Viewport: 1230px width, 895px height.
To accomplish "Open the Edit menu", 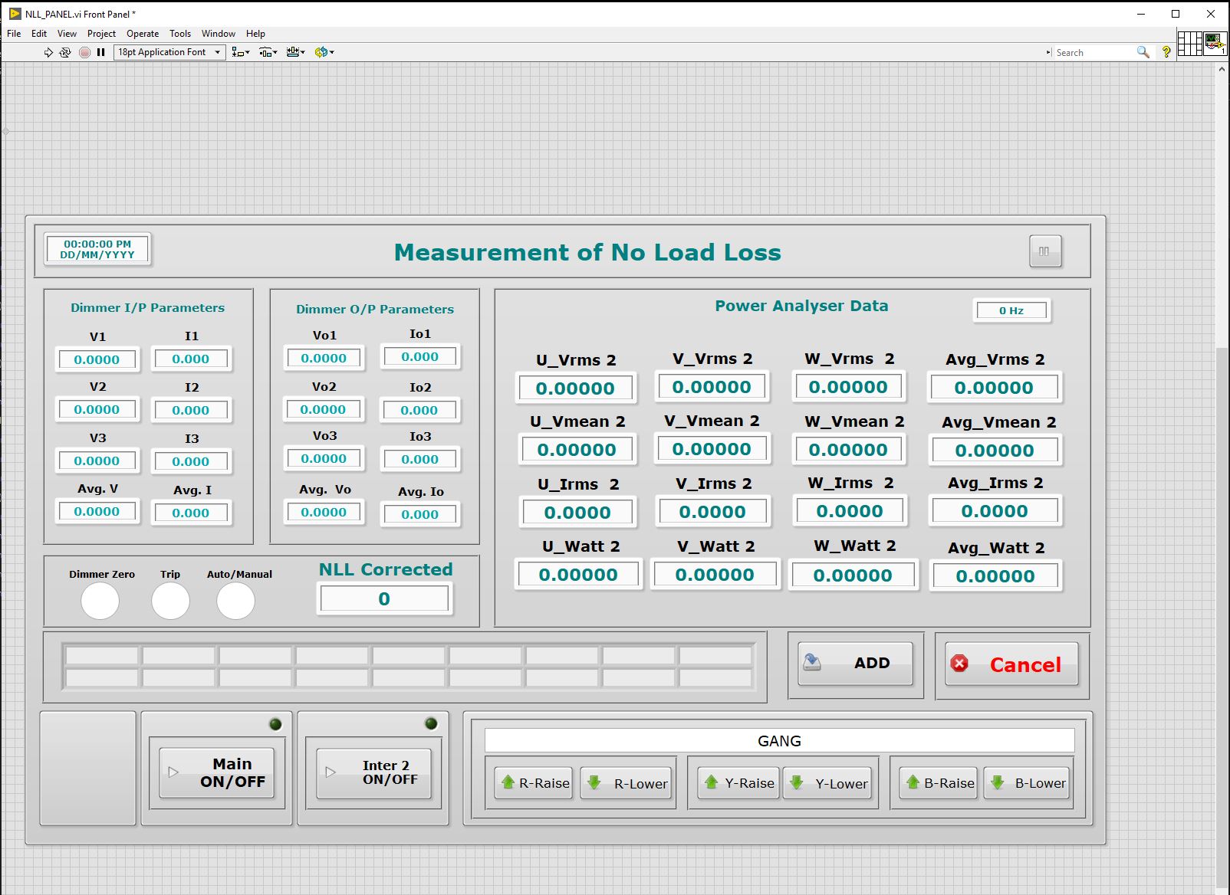I will [39, 34].
